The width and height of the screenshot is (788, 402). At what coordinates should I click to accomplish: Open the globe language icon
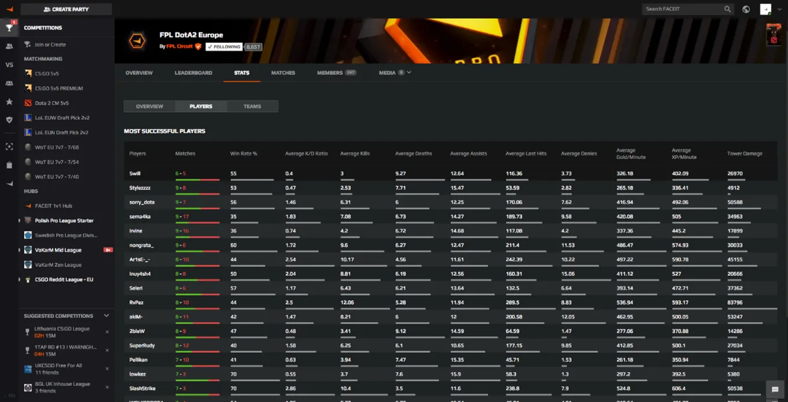(746, 9)
